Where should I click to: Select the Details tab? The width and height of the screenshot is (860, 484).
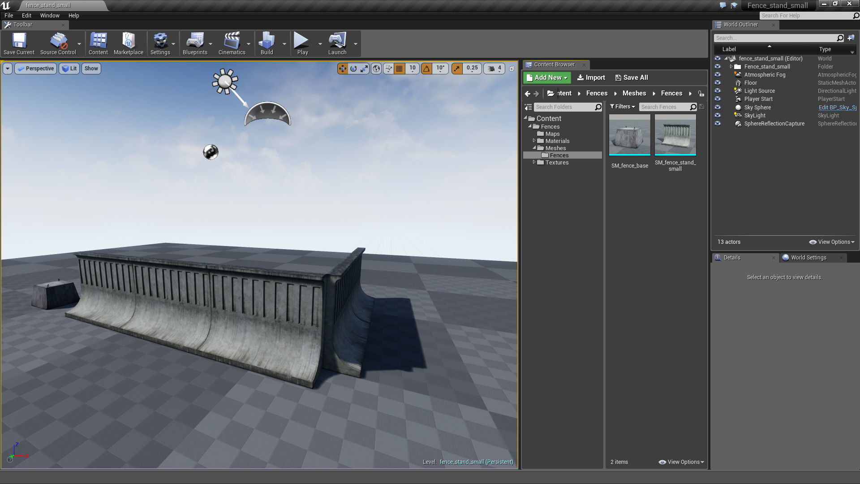732,258
